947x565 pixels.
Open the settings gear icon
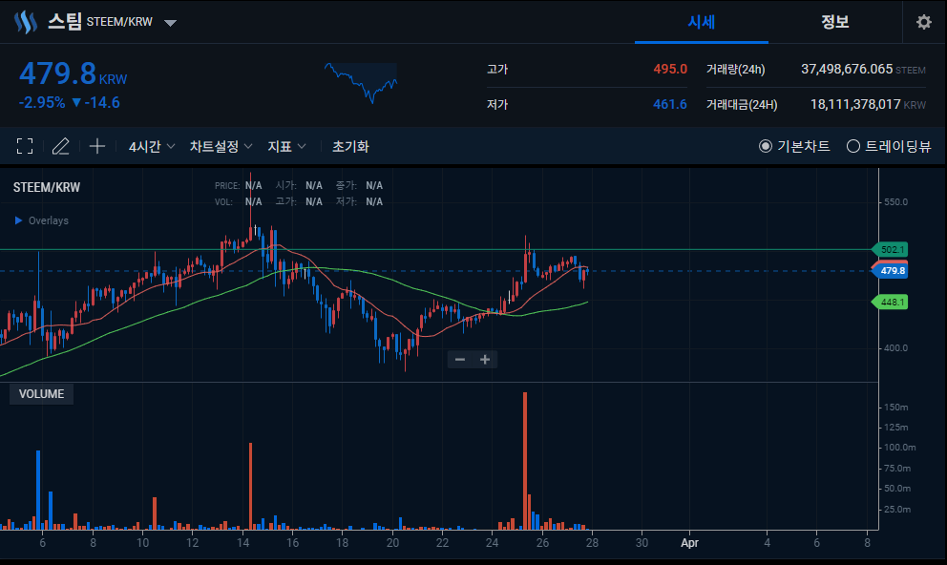923,22
